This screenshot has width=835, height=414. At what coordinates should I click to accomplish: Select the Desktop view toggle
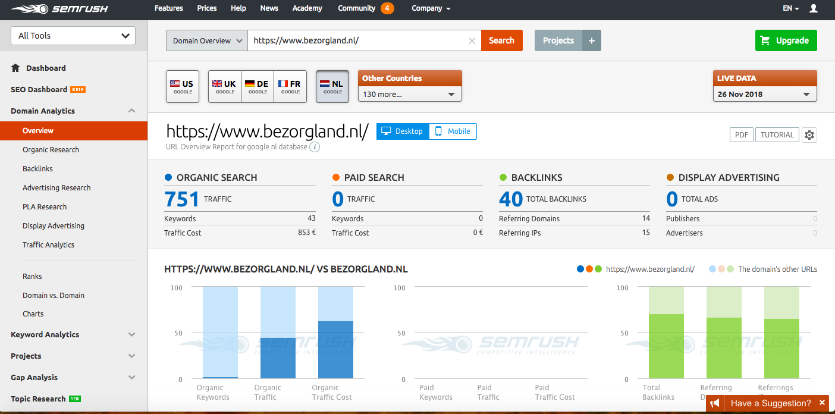pos(403,131)
